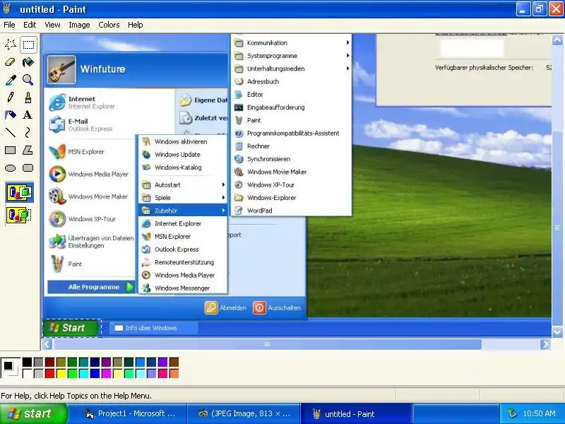The image size is (565, 424).
Task: Pick the yellow color swatch
Action: tap(61, 374)
